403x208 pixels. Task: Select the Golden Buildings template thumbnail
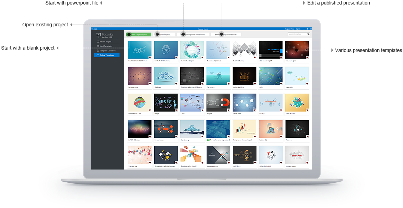244,76
